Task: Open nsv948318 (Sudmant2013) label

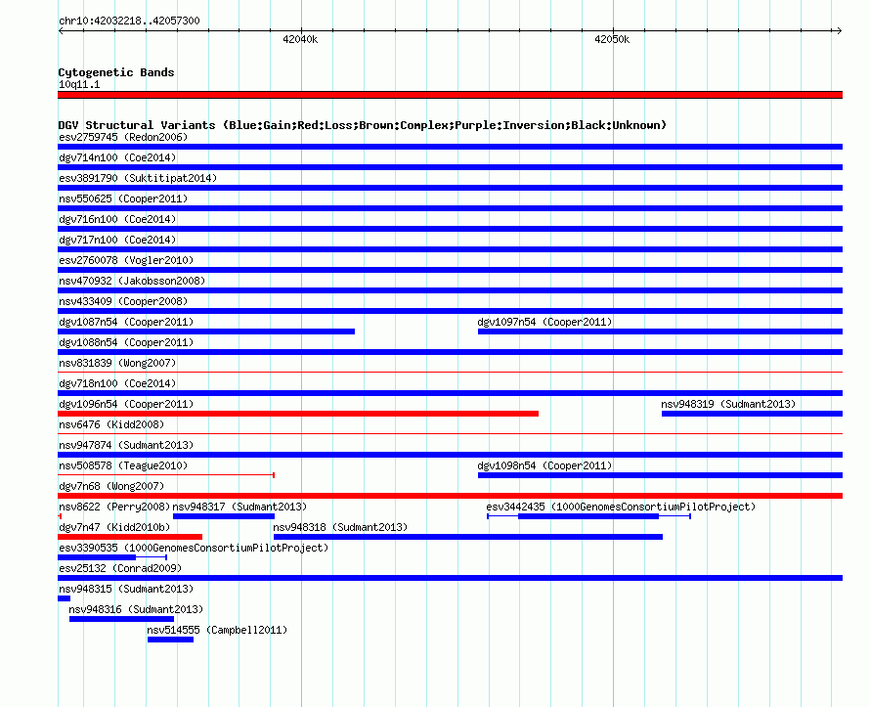Action: click(340, 527)
